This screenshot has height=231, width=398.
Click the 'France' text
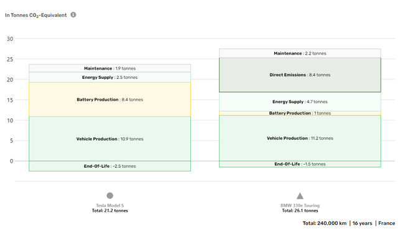(x=387, y=223)
